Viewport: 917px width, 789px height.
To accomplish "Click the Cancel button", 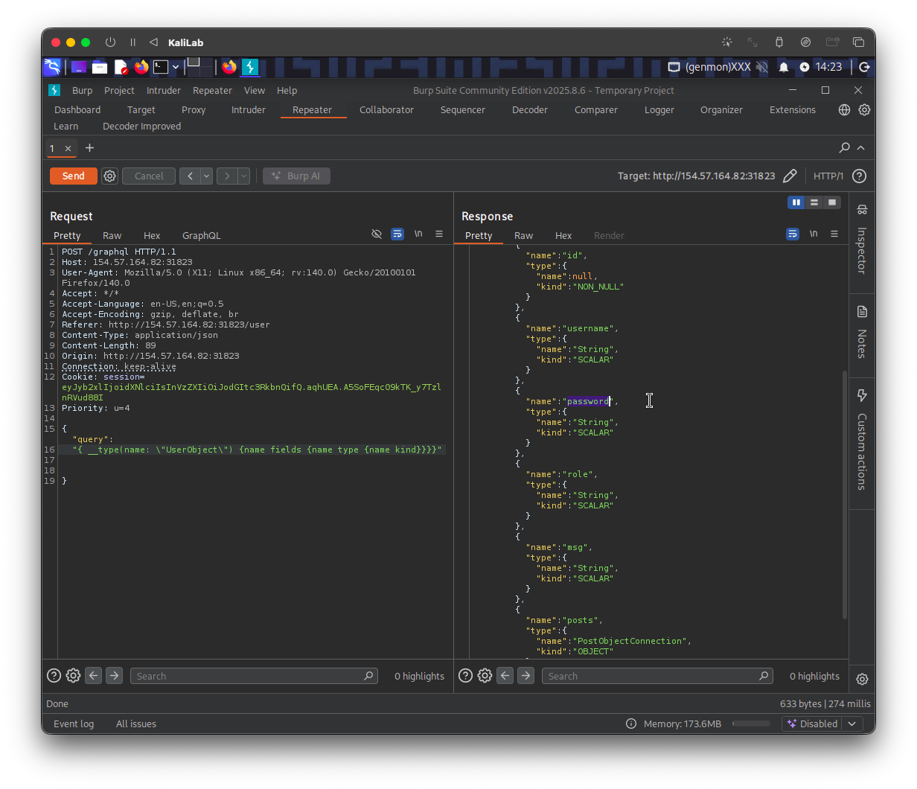I will point(149,176).
